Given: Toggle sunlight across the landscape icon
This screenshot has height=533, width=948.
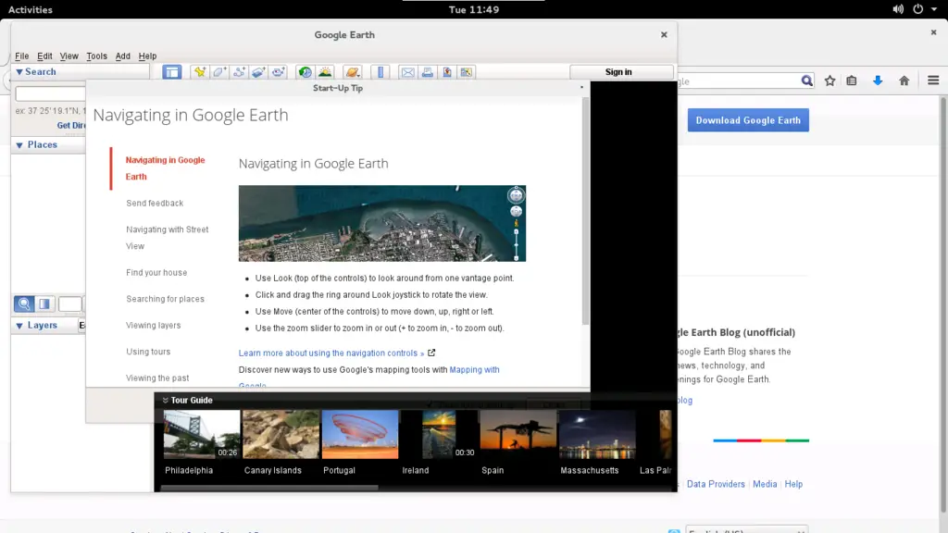Looking at the screenshot, I should coord(325,72).
